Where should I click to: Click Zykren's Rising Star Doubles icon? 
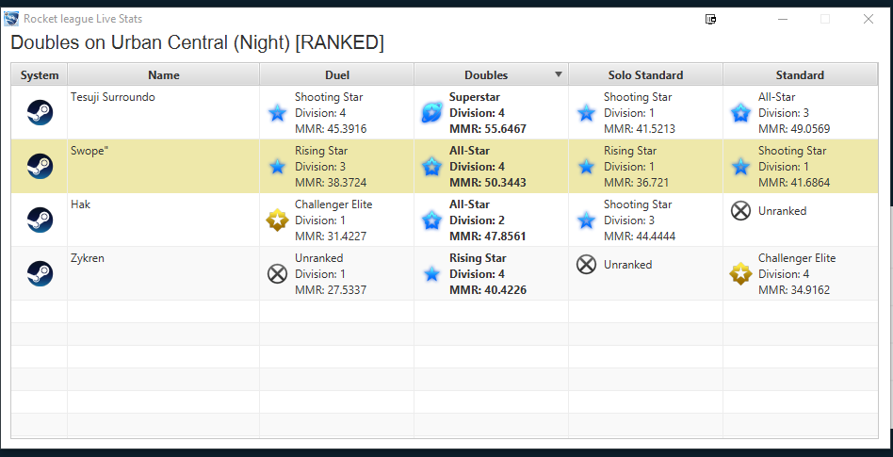pyautogui.click(x=431, y=274)
